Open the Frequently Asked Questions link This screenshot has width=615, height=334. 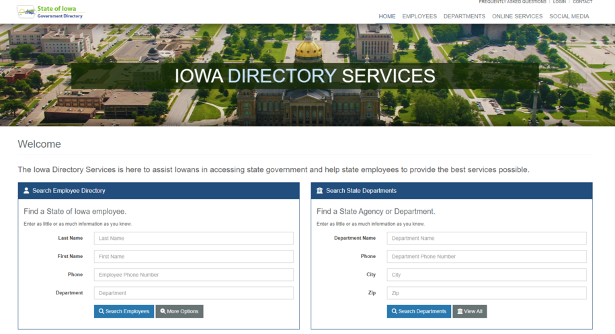pos(512,2)
